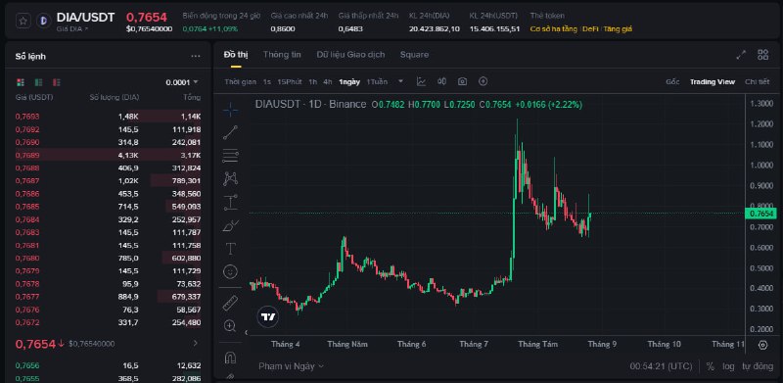Select Thời gian time view
Viewport: 783px width, 383px height.
[240, 81]
